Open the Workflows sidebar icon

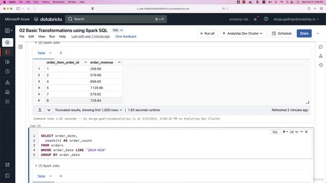click(x=8, y=102)
